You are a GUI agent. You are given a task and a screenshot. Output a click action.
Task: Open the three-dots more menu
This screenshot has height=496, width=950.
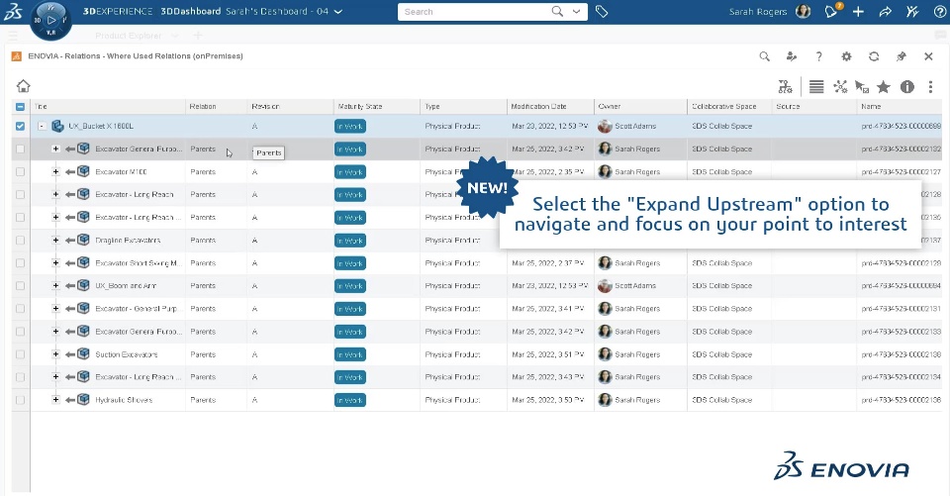click(930, 87)
